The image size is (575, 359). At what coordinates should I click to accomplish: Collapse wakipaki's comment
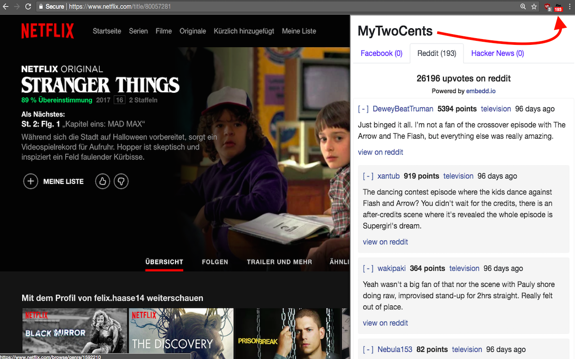[x=368, y=268]
